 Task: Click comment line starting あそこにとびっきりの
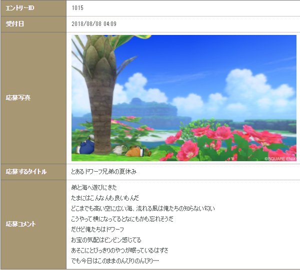pyautogui.click(x=120, y=251)
